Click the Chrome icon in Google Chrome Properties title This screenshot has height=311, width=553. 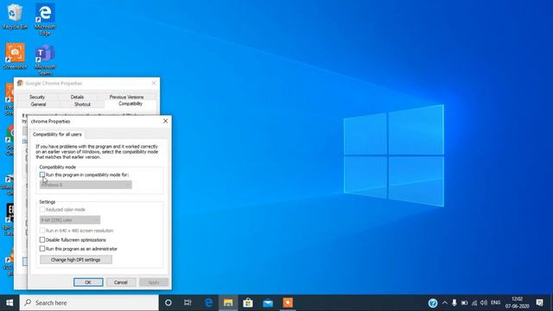[20, 83]
